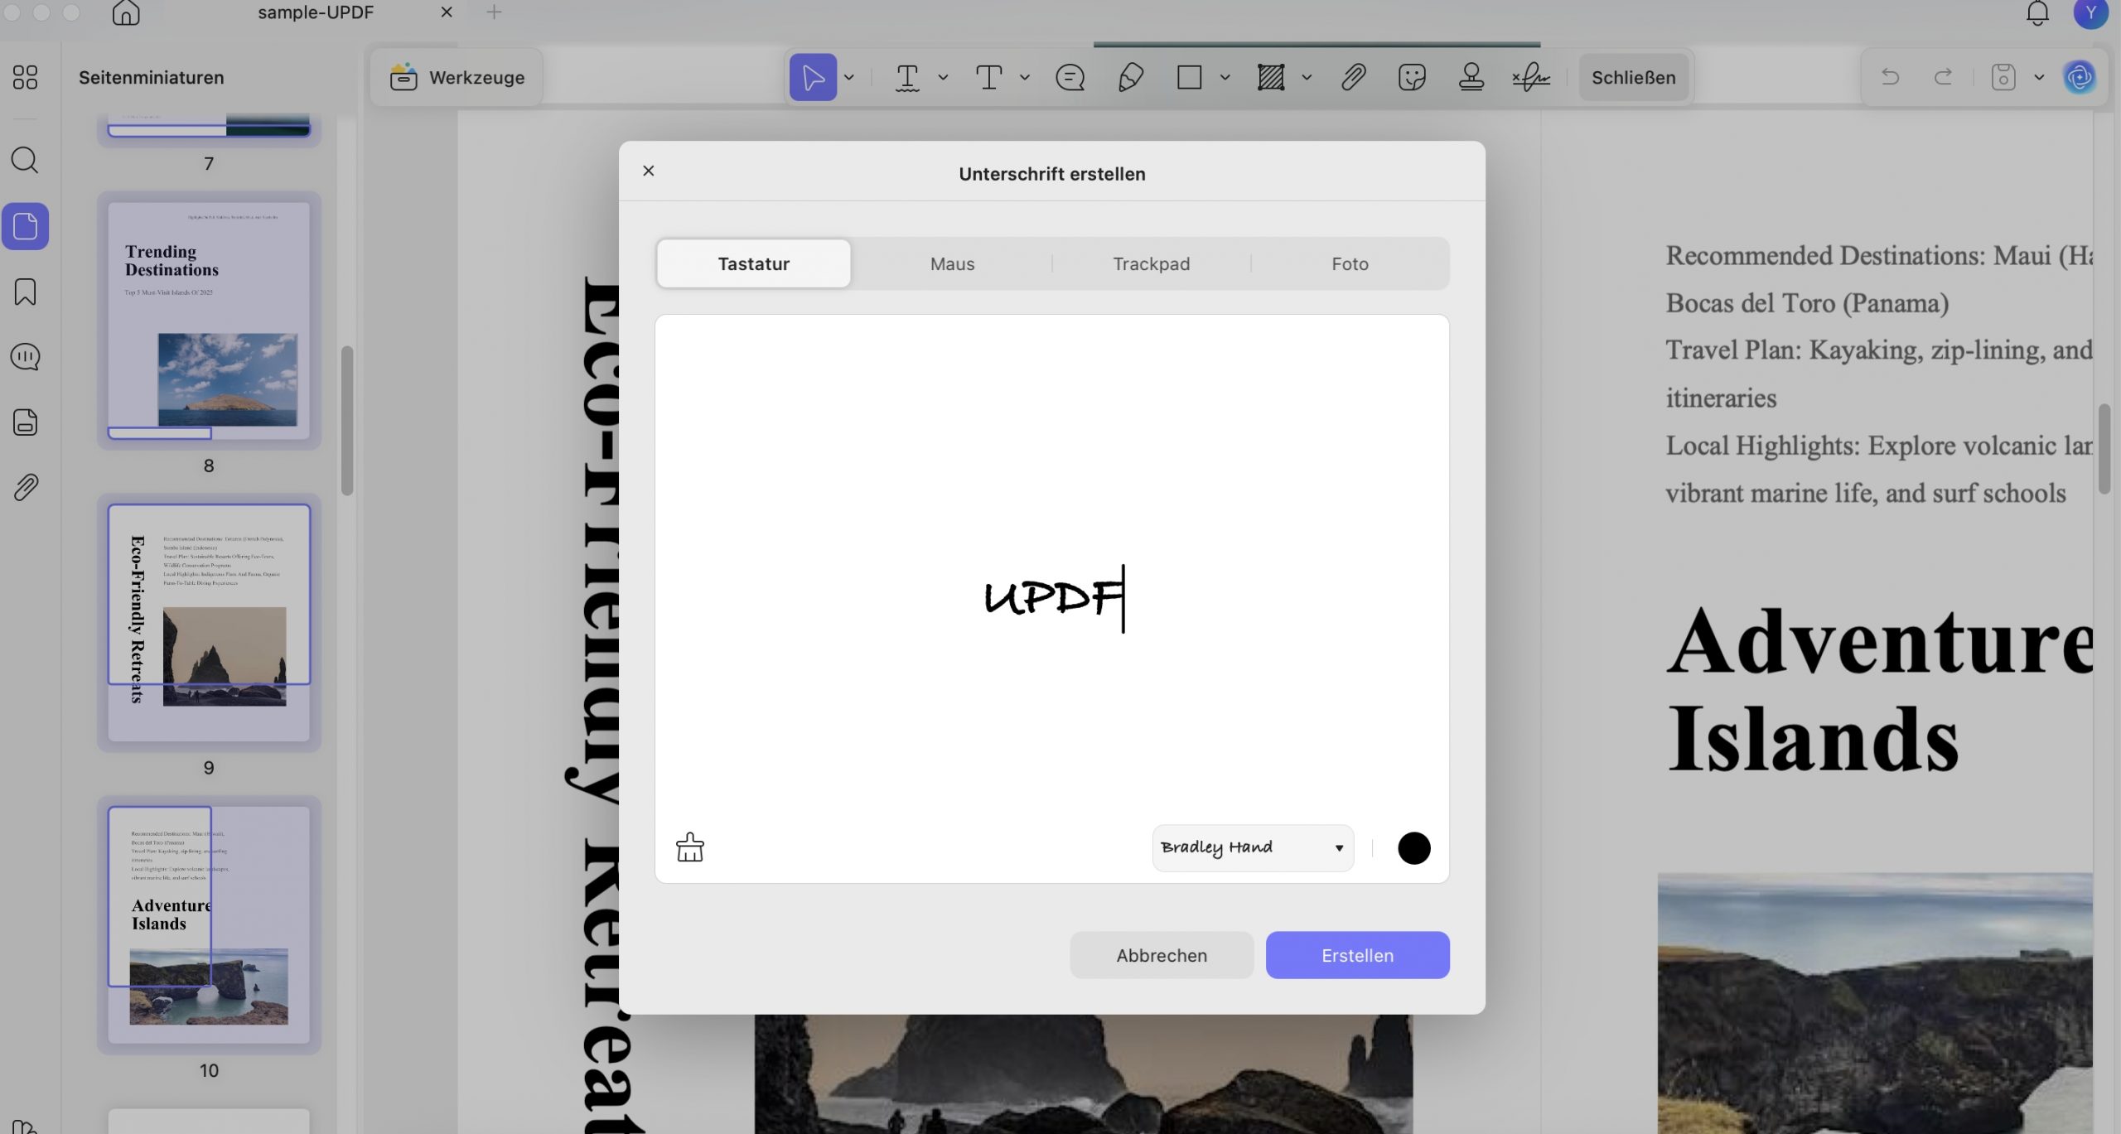This screenshot has height=1134, width=2121.
Task: Expand the text tool options arrow
Action: click(1025, 77)
